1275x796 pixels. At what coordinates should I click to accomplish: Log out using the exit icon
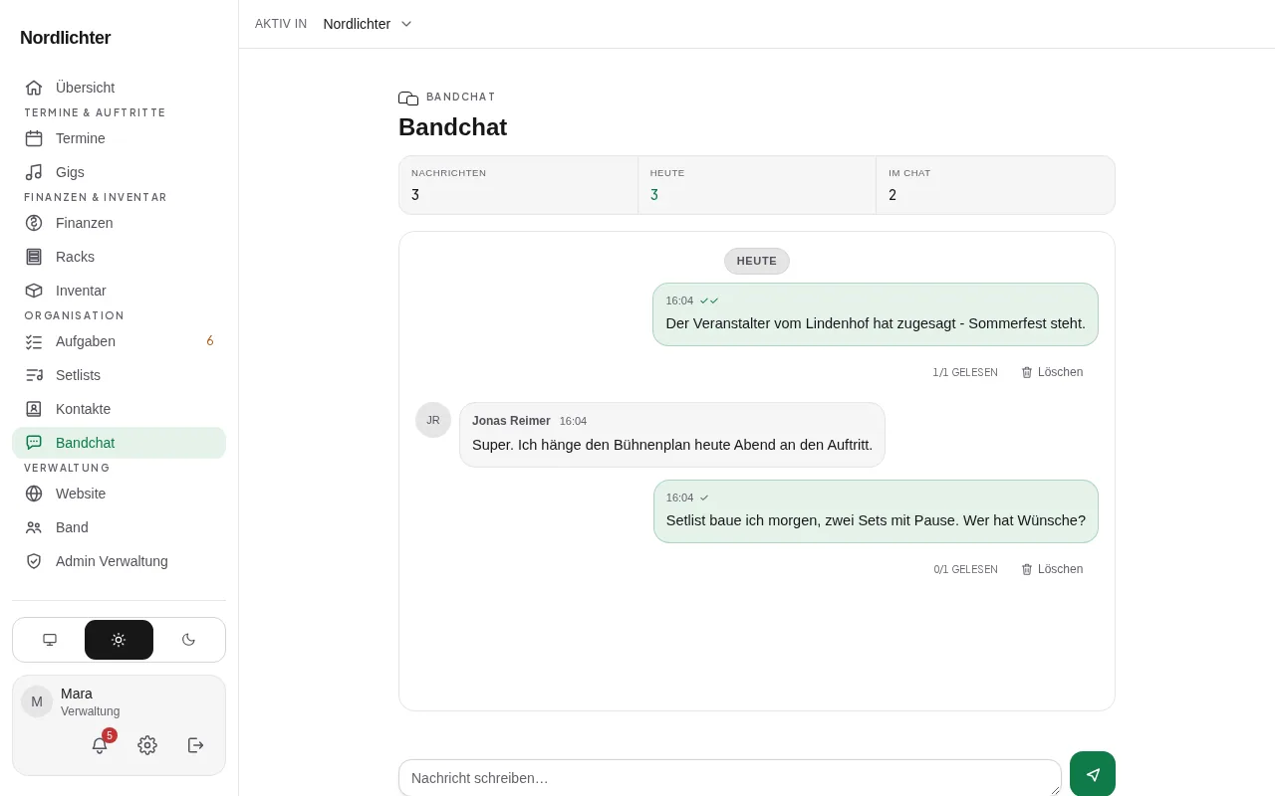[x=196, y=745]
